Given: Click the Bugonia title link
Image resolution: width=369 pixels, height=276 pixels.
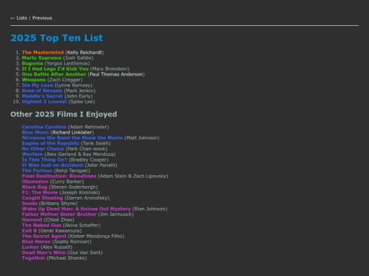Looking at the screenshot, I should coord(33,63).
